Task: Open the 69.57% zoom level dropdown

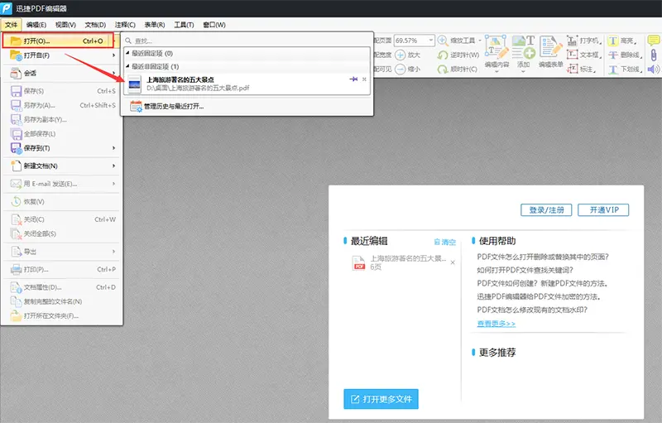Action: pos(430,41)
